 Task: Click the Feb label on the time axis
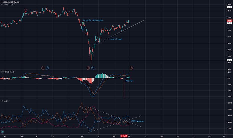coord(68,136)
